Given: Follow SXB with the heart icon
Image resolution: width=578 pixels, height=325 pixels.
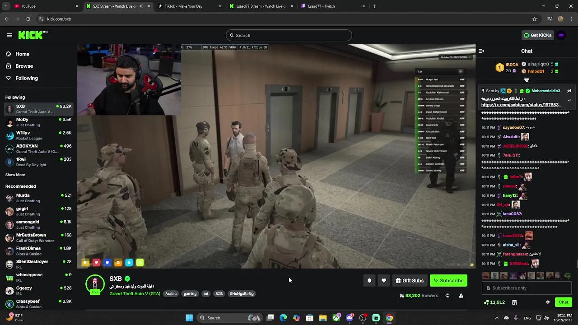Looking at the screenshot, I should pyautogui.click(x=384, y=280).
